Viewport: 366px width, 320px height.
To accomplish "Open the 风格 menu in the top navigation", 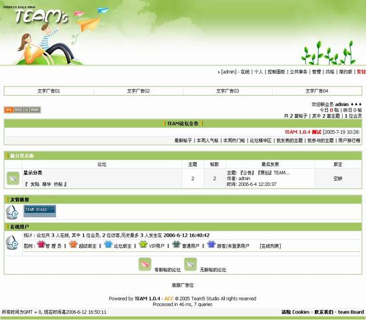I will pyautogui.click(x=330, y=72).
